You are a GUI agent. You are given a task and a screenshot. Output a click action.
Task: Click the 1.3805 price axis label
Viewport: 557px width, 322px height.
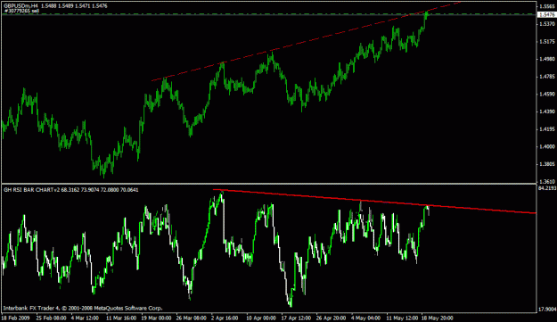[x=547, y=164]
